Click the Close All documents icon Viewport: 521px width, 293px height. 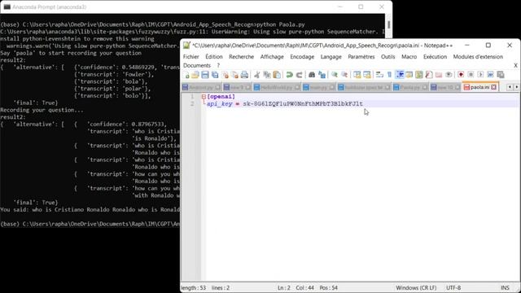pyautogui.click(x=235, y=75)
